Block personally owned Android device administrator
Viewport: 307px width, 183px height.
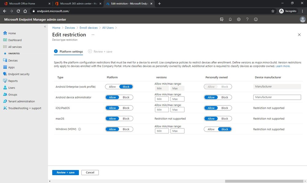pos(225,97)
